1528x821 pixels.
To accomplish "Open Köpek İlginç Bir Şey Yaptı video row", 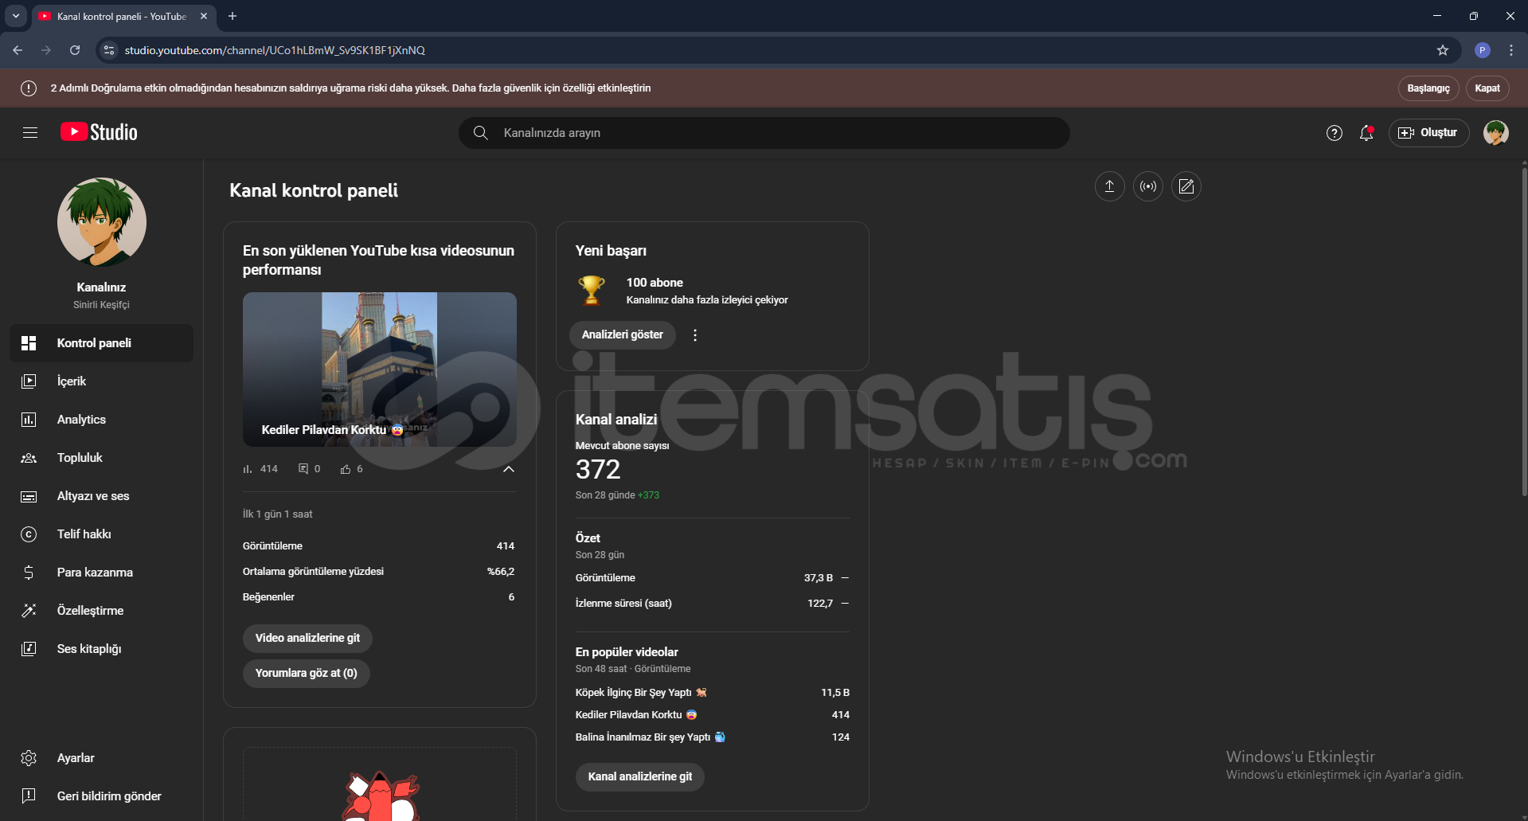I will pyautogui.click(x=713, y=693).
